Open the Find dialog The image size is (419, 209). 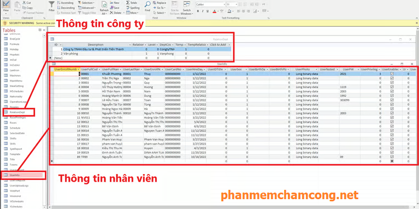pyautogui.click(x=147, y=7)
